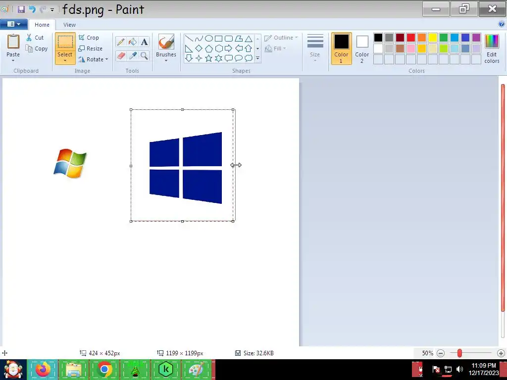
Task: Choose the Curve shape
Action: coord(199,39)
